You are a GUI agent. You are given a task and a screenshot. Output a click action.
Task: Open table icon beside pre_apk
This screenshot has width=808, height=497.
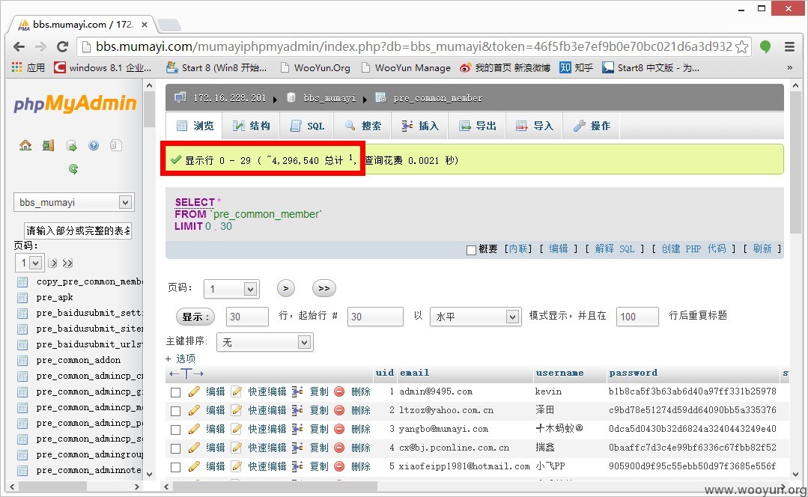point(22,298)
